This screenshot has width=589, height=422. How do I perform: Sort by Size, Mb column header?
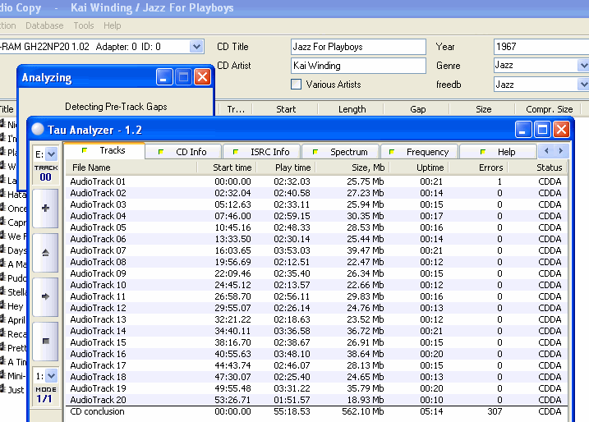pyautogui.click(x=352, y=167)
